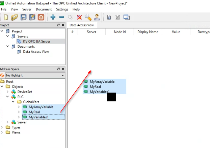Undock the Address Space panel float icon
Screen dimensions: 210x148
[58, 69]
